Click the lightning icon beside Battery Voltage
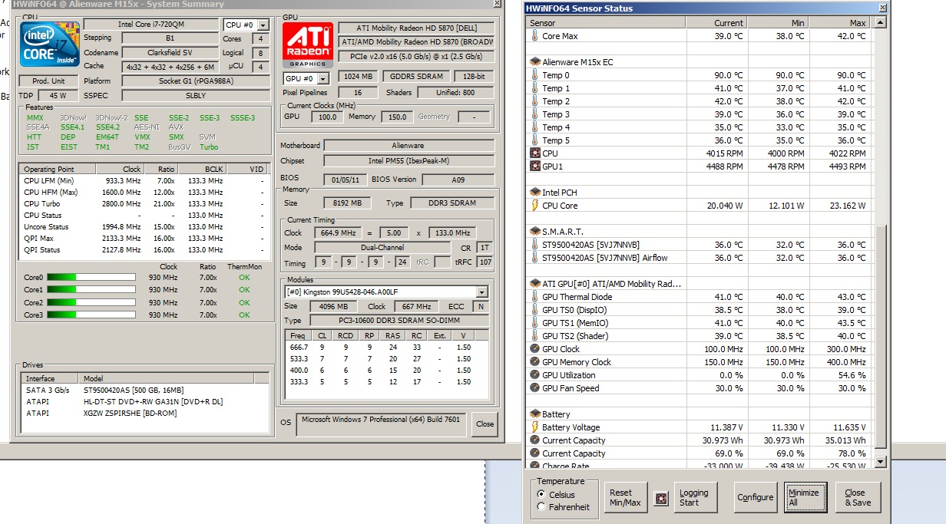Screen dimensions: 946x524 click(535, 427)
